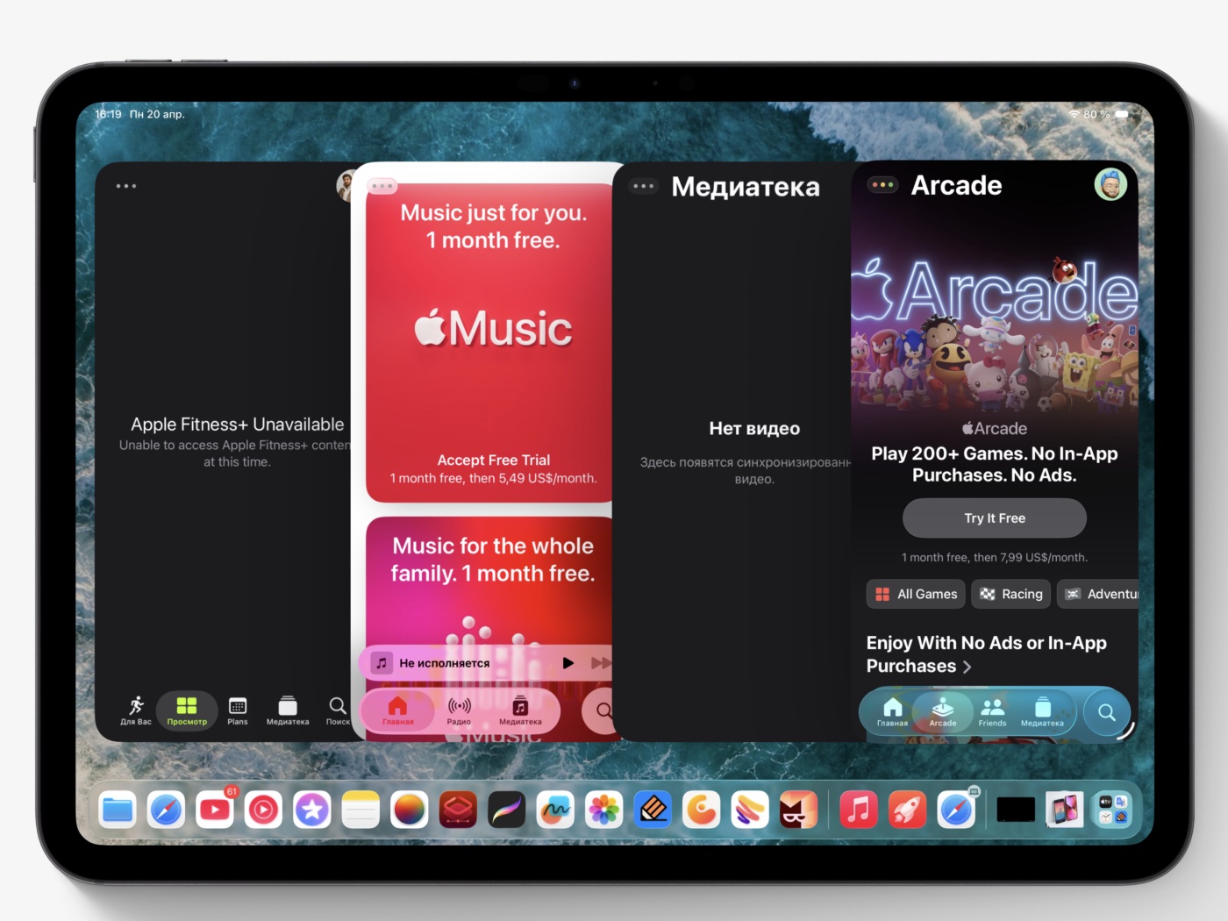Open the window controls beside Arcade title
This screenshot has width=1228, height=921.
coord(883,185)
